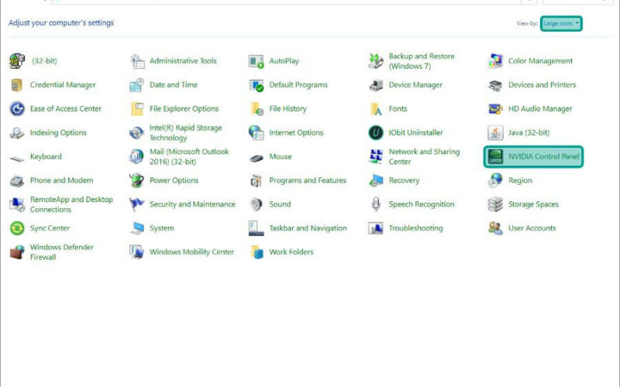The width and height of the screenshot is (620, 387).
Task: Open the System link
Action: tap(161, 228)
